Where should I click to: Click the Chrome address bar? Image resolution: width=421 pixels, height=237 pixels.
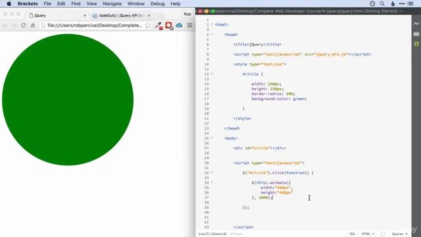(x=95, y=25)
